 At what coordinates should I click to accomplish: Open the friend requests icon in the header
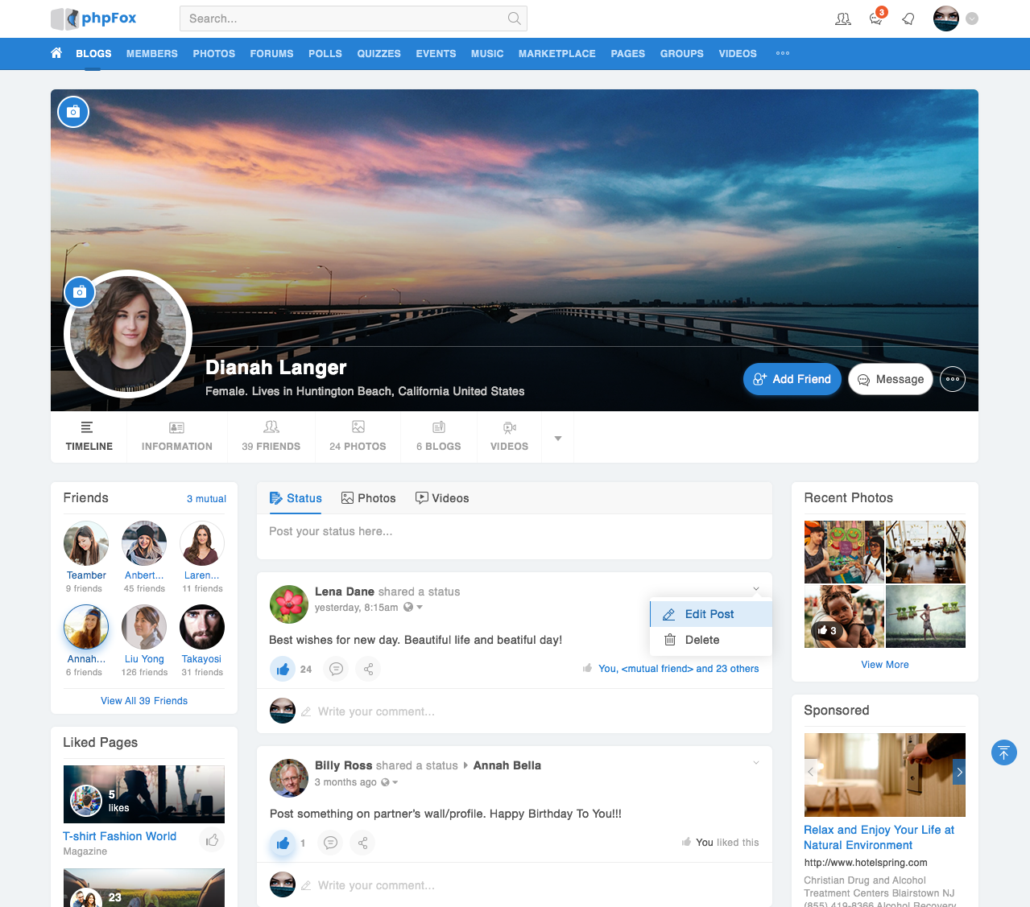[x=842, y=18]
